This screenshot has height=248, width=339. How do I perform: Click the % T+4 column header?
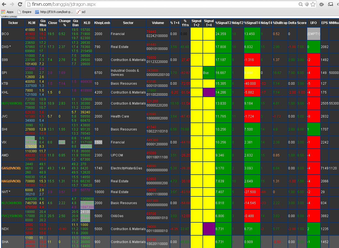pos(175,23)
